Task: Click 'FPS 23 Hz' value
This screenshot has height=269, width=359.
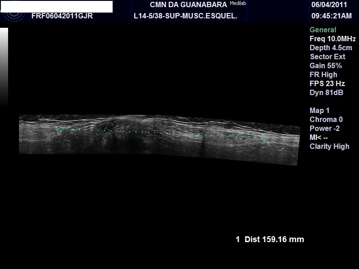Action: 327,83
